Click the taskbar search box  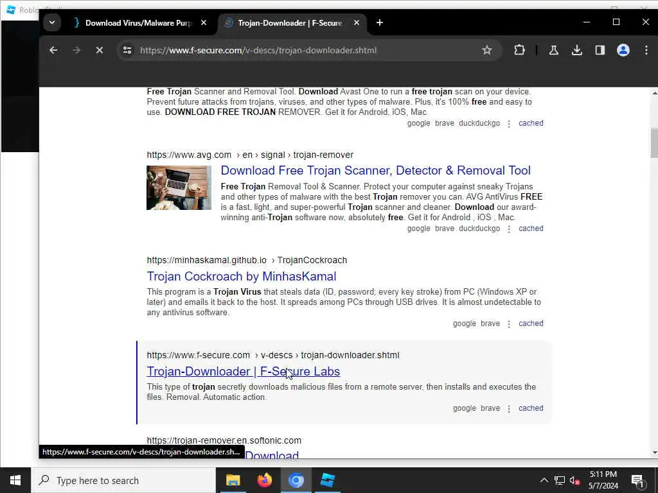click(x=123, y=480)
